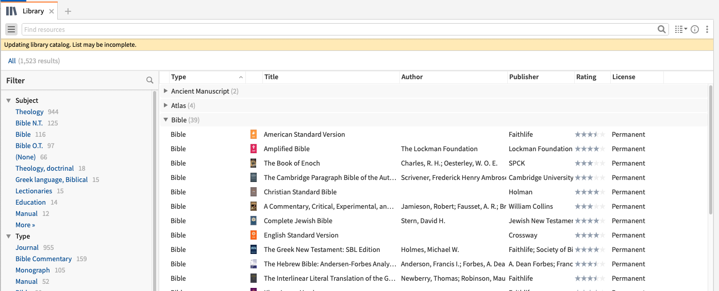Filter by Education subject

(30, 202)
